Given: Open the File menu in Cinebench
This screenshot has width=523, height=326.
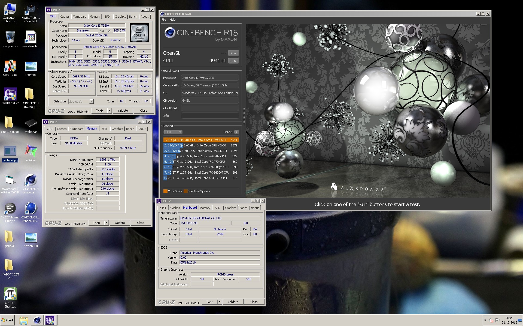Looking at the screenshot, I should [x=163, y=20].
